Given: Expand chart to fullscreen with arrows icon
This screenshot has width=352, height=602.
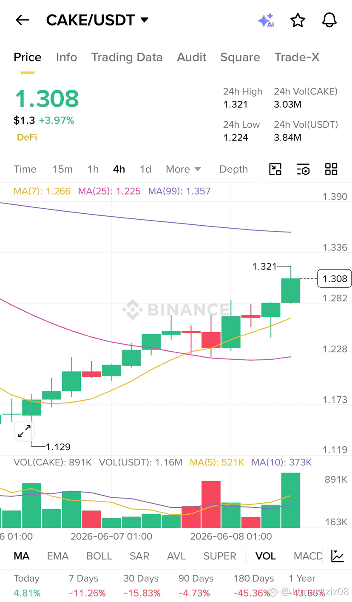Looking at the screenshot, I should coord(24,431).
